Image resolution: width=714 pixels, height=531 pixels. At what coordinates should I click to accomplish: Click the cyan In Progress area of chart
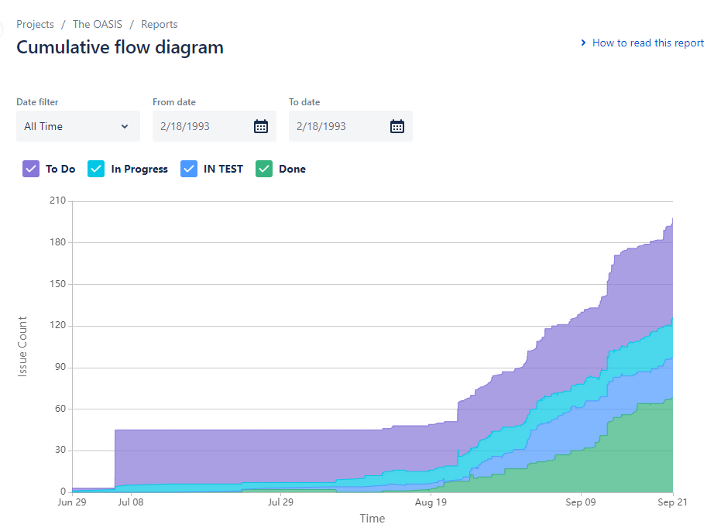[637, 357]
